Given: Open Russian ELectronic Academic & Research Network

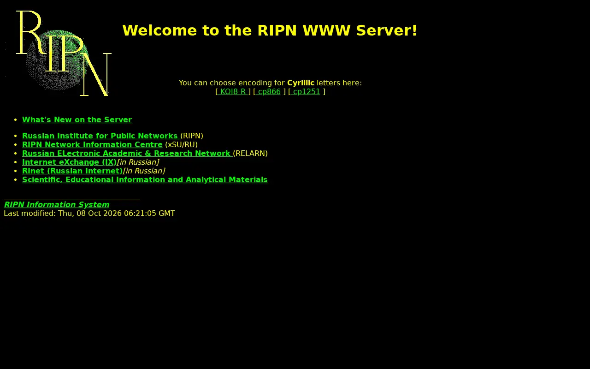Looking at the screenshot, I should (127, 154).
